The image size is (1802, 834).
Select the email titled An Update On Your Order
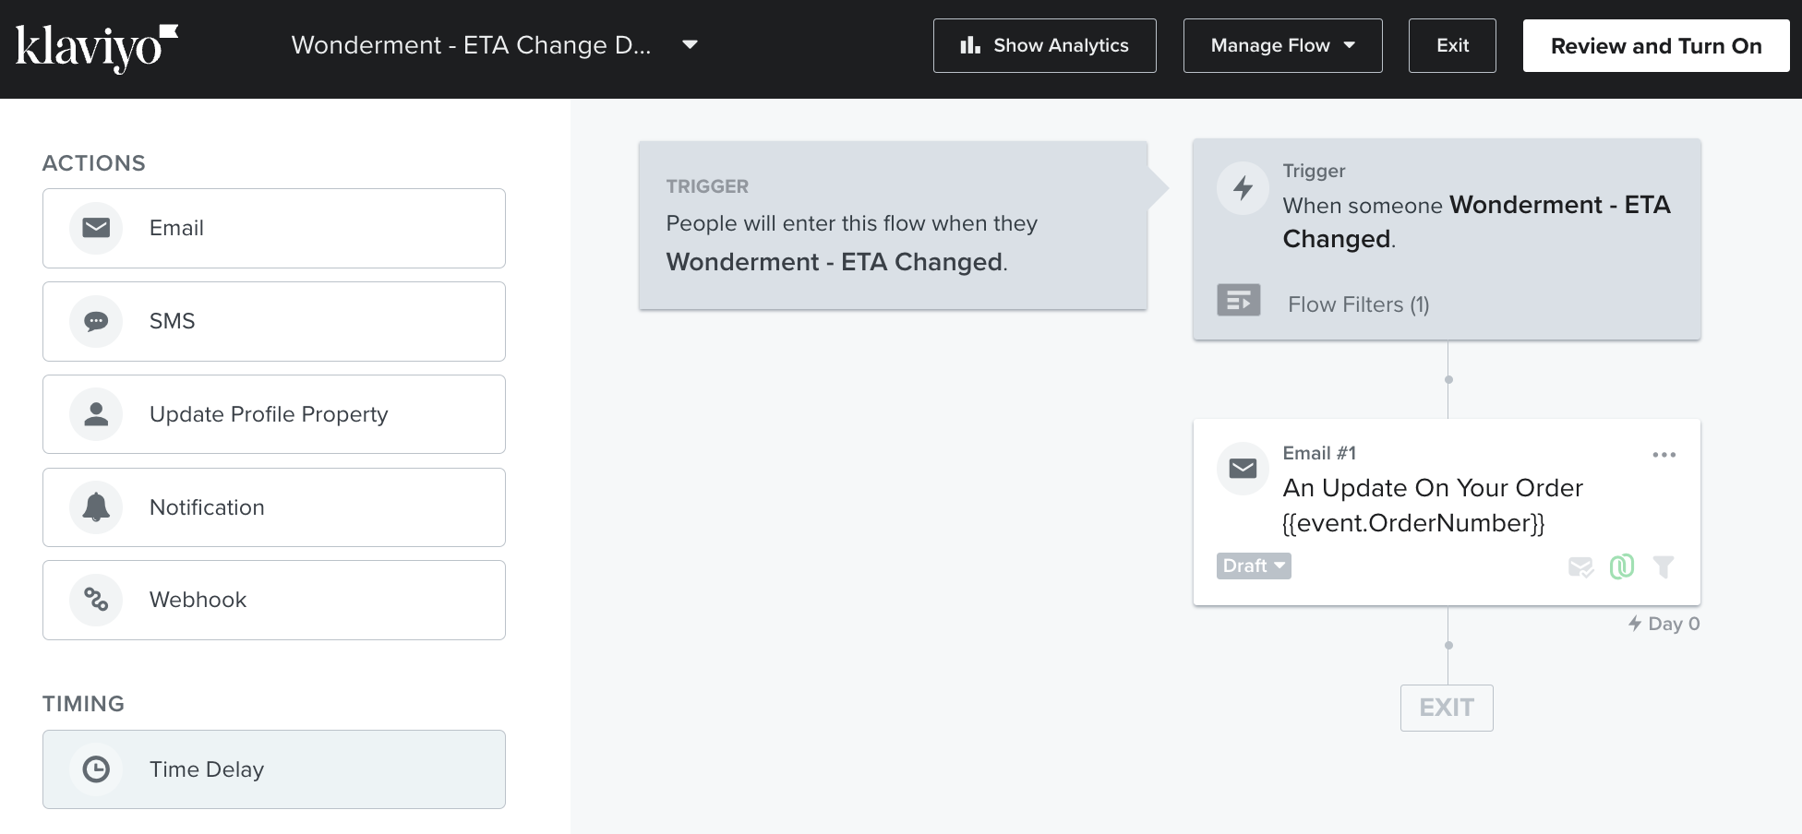click(1433, 505)
